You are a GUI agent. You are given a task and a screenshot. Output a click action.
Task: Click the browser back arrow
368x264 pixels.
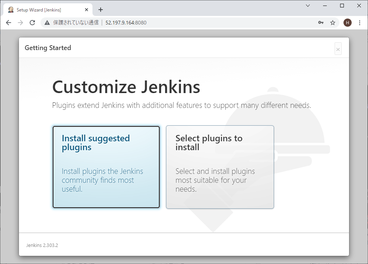(9, 23)
